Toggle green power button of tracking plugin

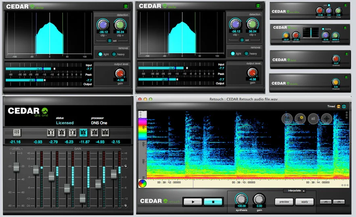(345, 28)
